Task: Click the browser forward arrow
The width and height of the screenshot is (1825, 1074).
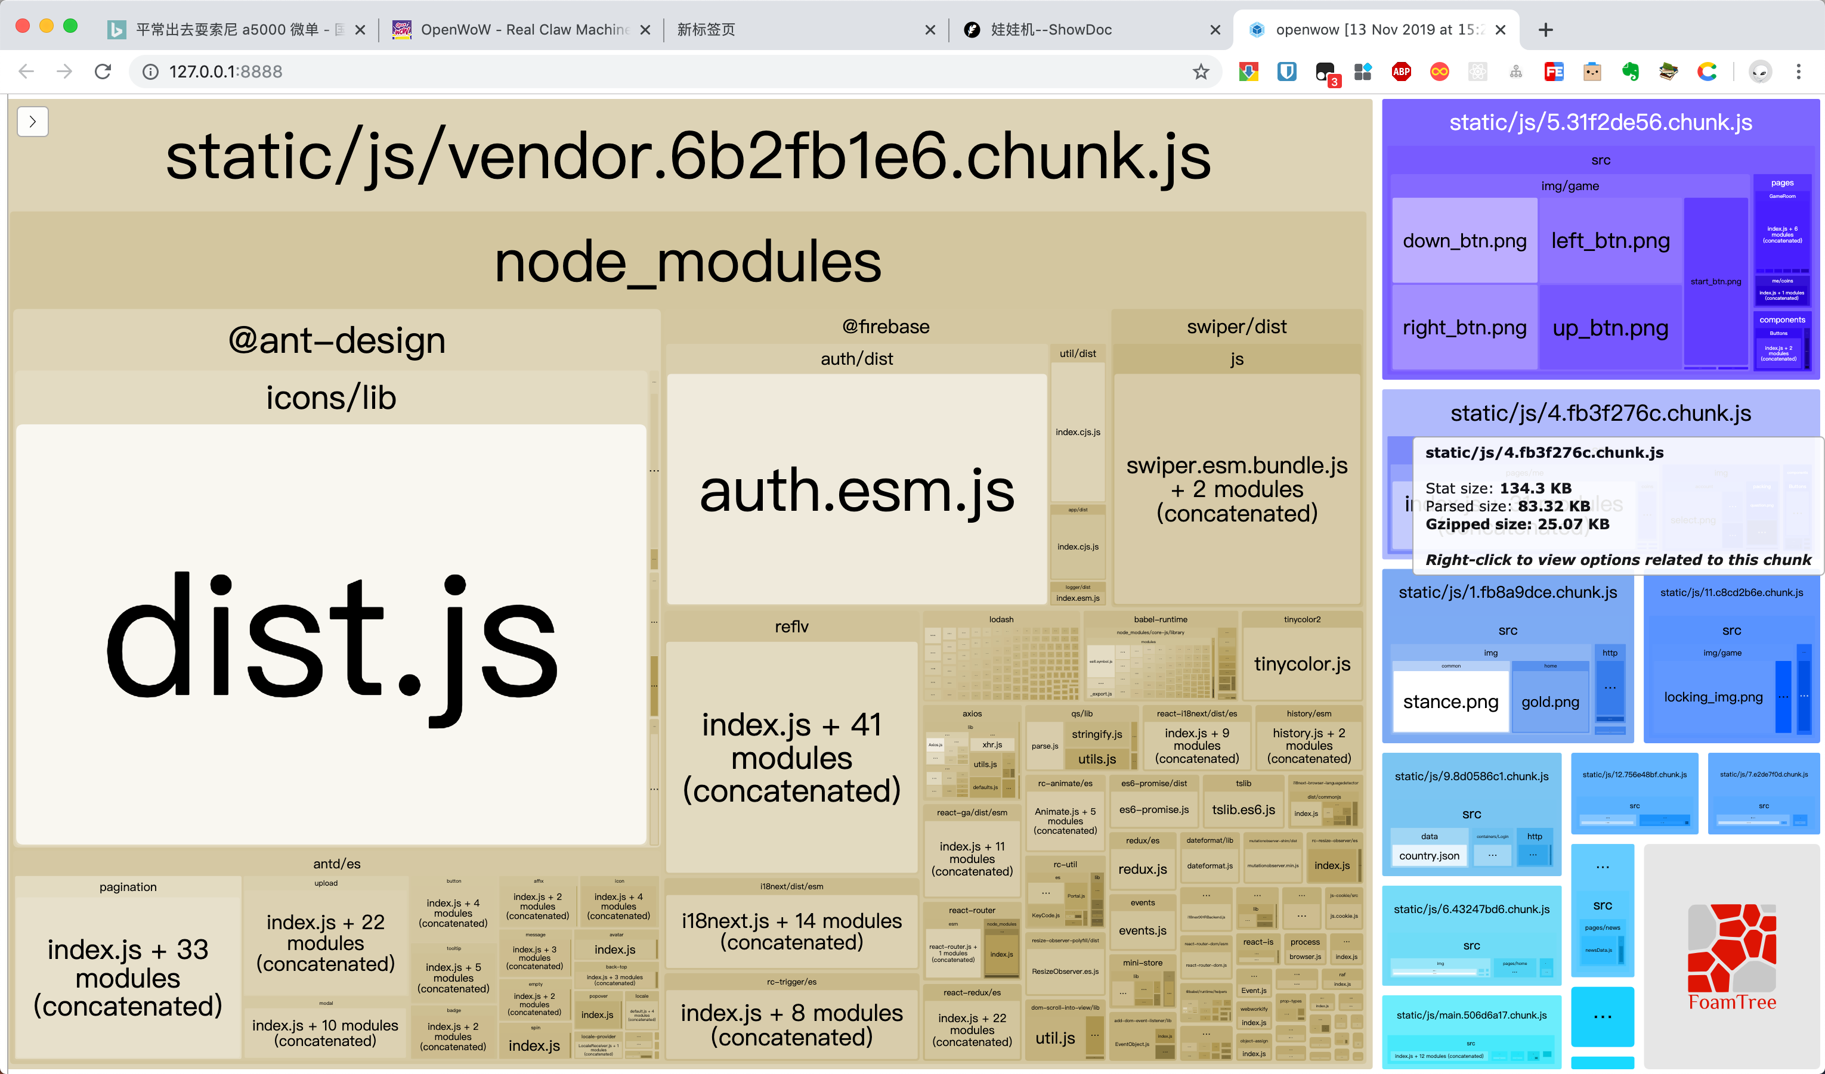Action: coord(64,72)
